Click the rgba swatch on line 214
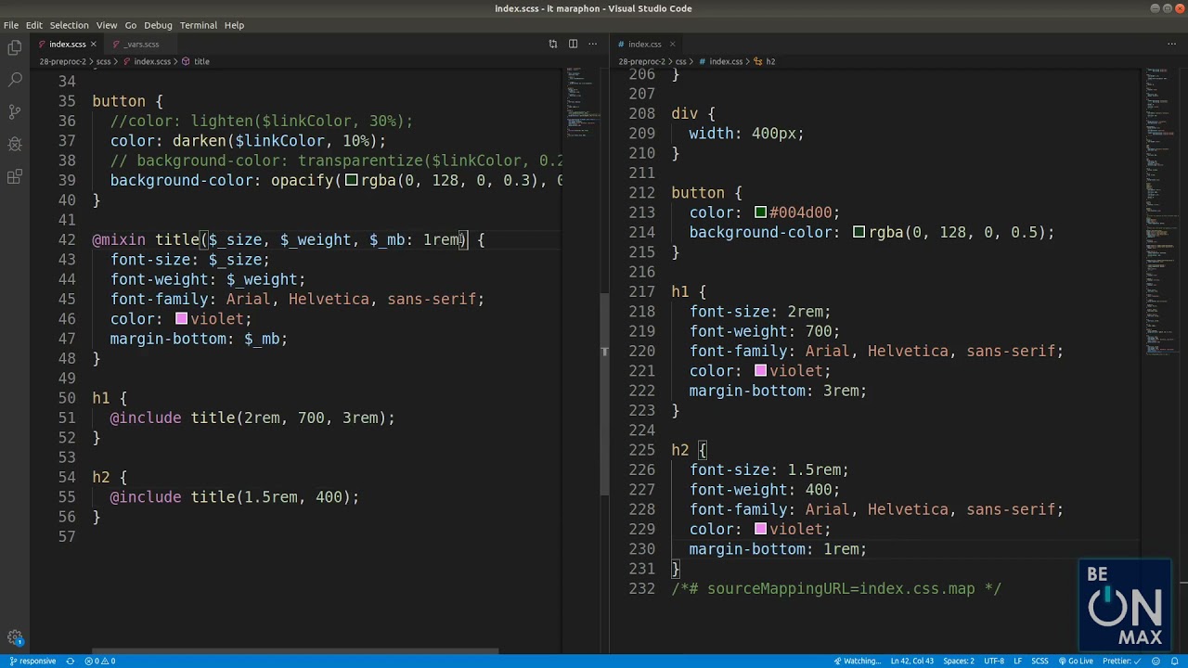 click(859, 232)
